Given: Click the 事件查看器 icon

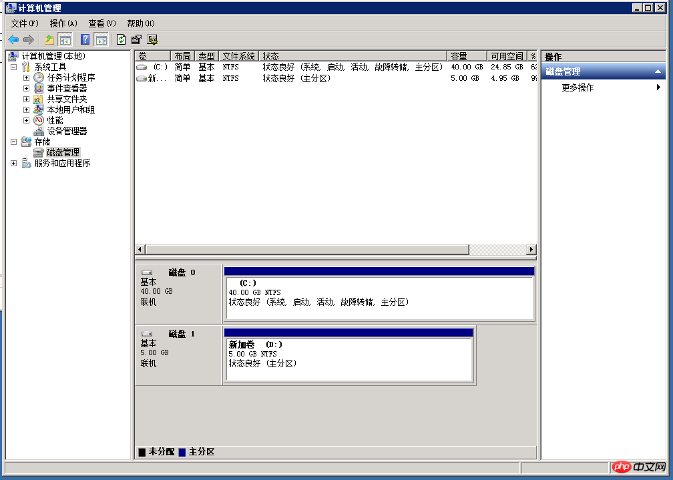Looking at the screenshot, I should pyautogui.click(x=39, y=88).
